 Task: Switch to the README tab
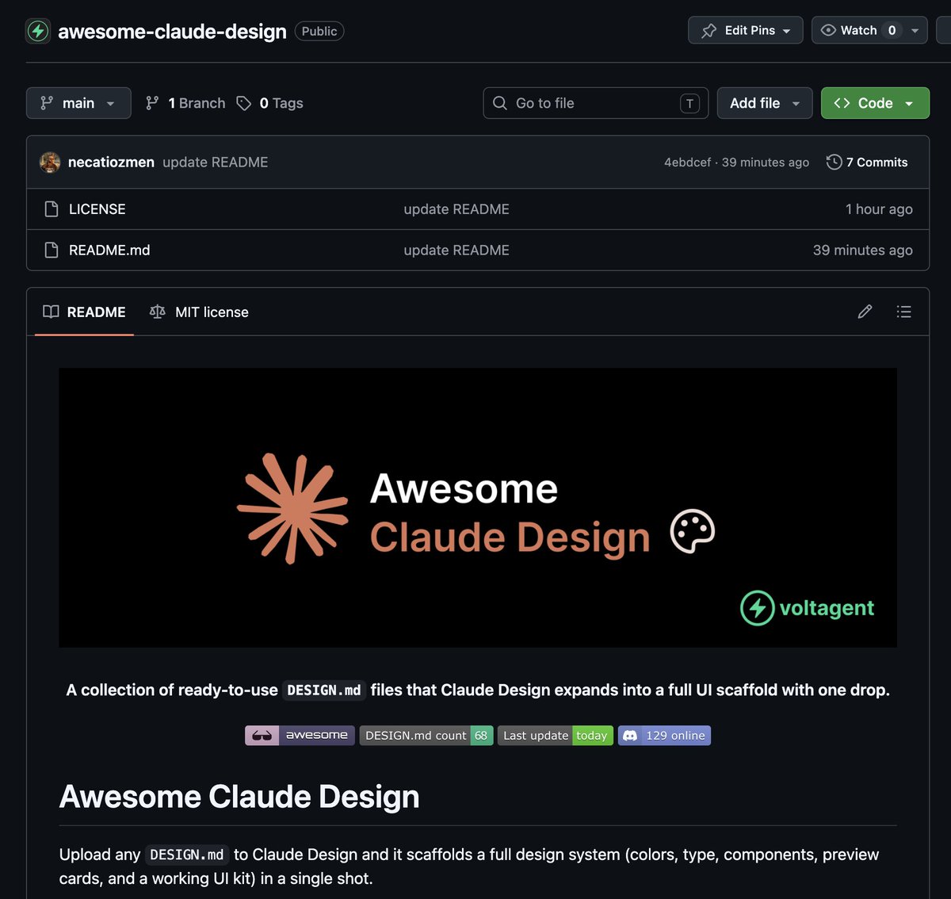coord(84,312)
